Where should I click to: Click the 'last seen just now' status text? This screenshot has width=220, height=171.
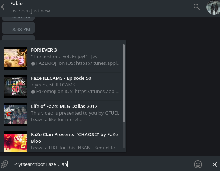(30, 11)
